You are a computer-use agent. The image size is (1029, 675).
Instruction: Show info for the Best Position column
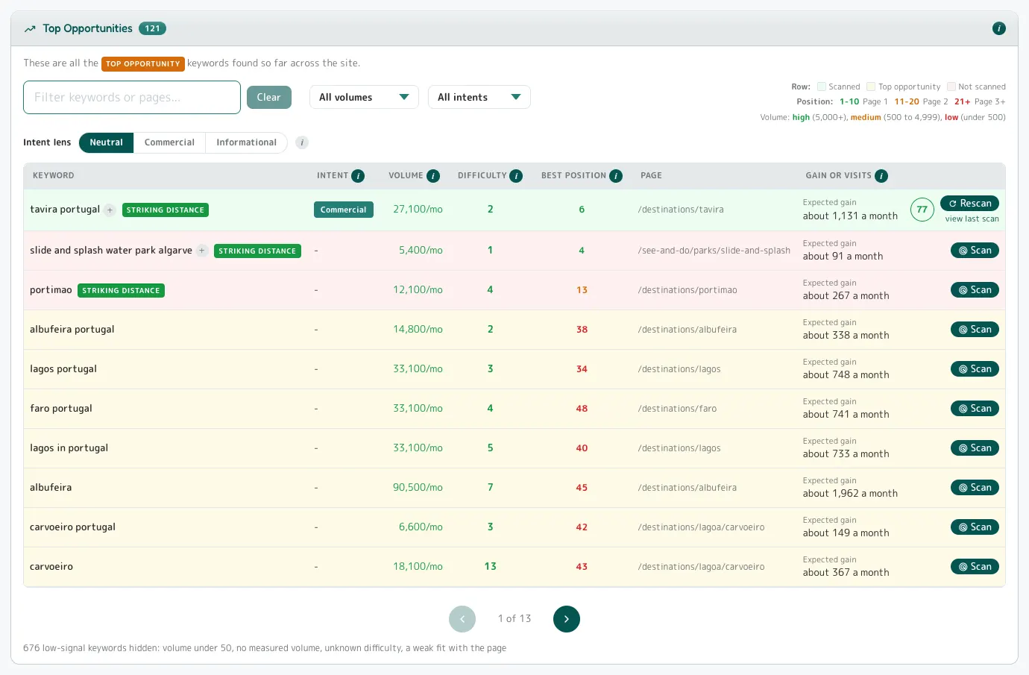pyautogui.click(x=616, y=176)
